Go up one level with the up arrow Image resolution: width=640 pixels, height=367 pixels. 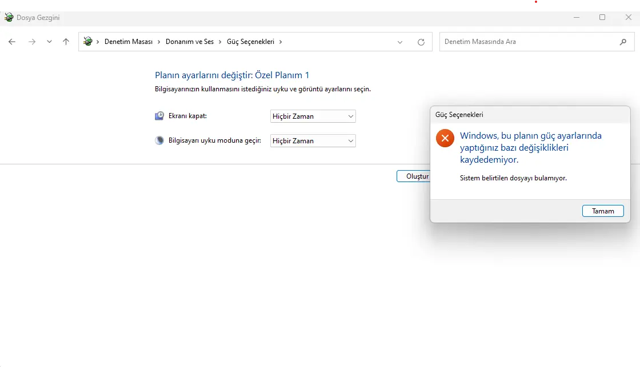pyautogui.click(x=66, y=42)
